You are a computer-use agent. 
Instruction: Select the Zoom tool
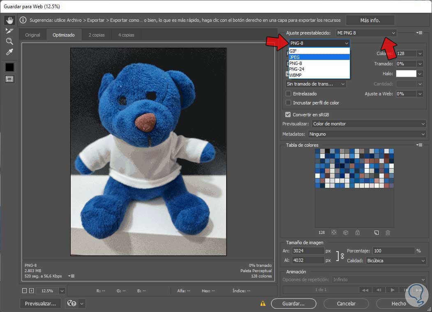click(9, 42)
